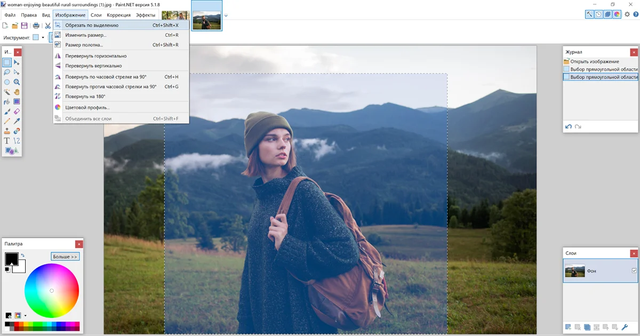
Task: Choose Повернуть по часовой стрелке на 90°
Action: tap(122, 77)
